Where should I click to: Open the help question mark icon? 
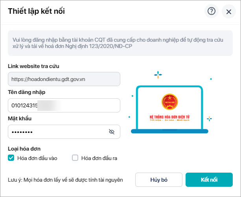point(212,11)
